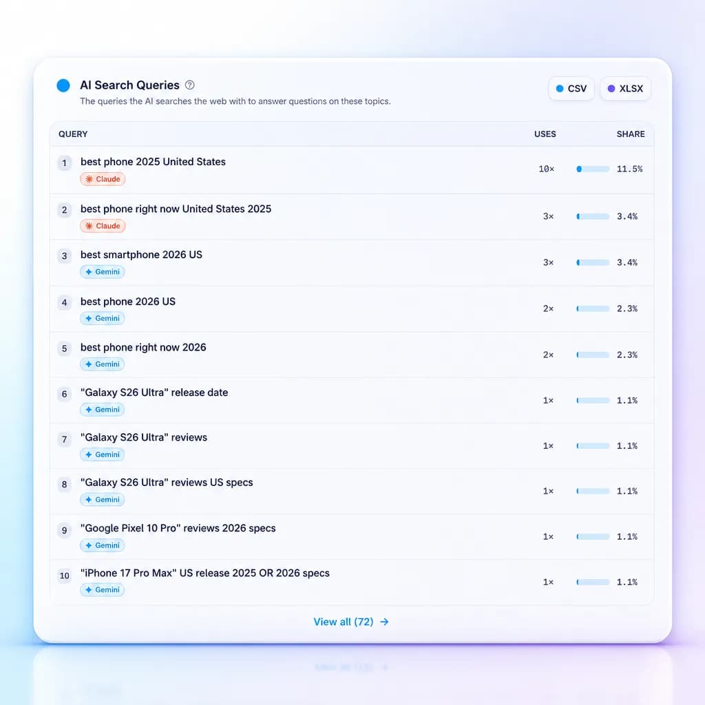Select query text "Galaxy S26 Ultra" reviews
The width and height of the screenshot is (705, 705).
[144, 437]
